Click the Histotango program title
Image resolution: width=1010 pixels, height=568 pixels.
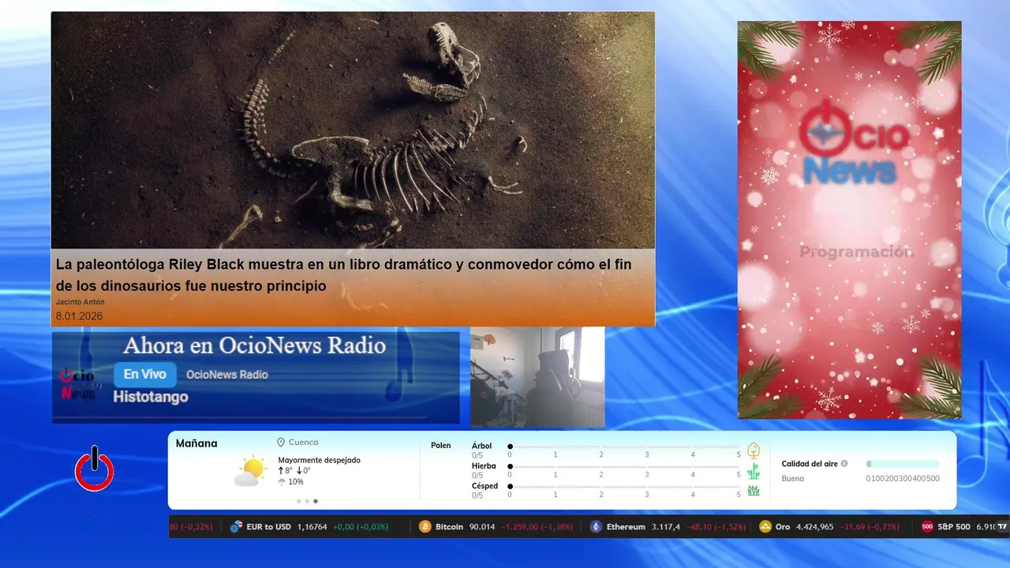pos(151,397)
